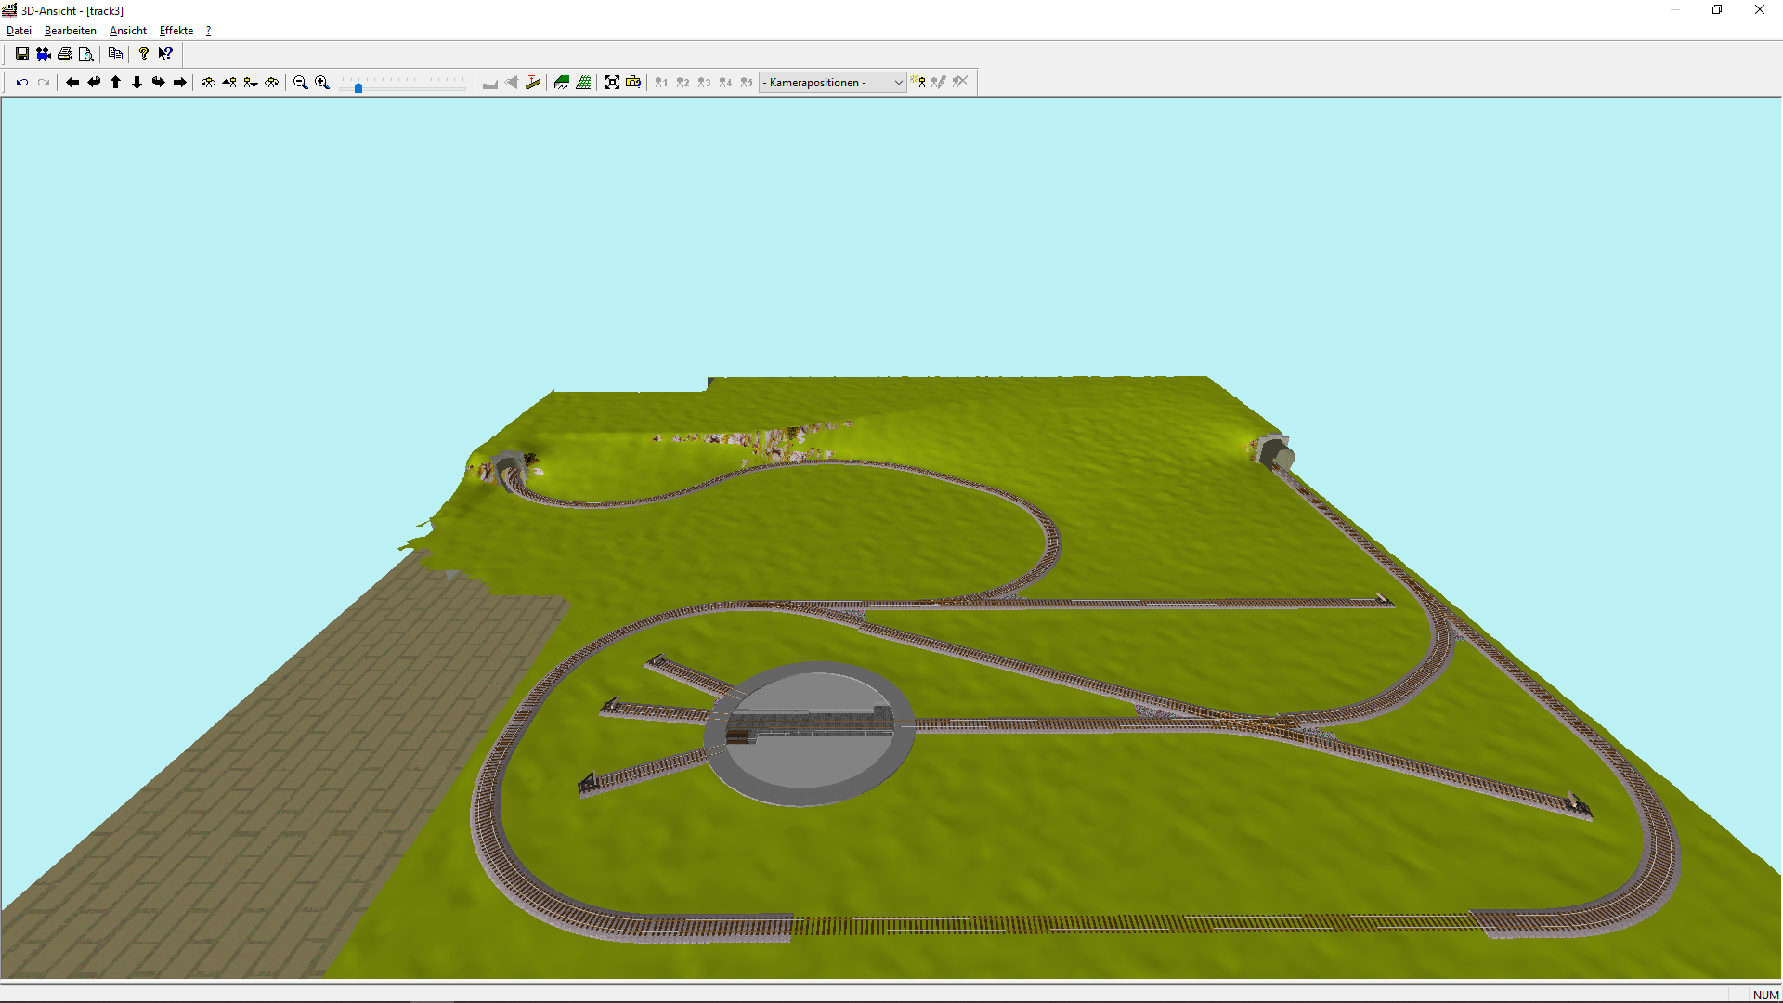Screen dimensions: 1783x1003
Task: Click the Save disk icon
Action: point(22,54)
